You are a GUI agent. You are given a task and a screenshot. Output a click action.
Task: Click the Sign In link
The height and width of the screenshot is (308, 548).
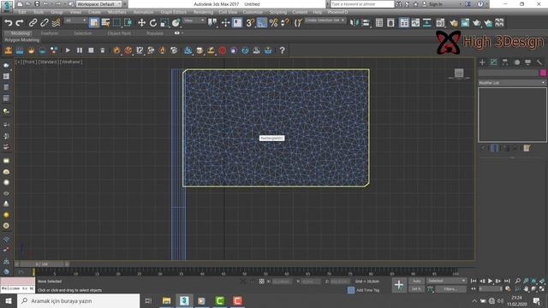pyautogui.click(x=436, y=4)
